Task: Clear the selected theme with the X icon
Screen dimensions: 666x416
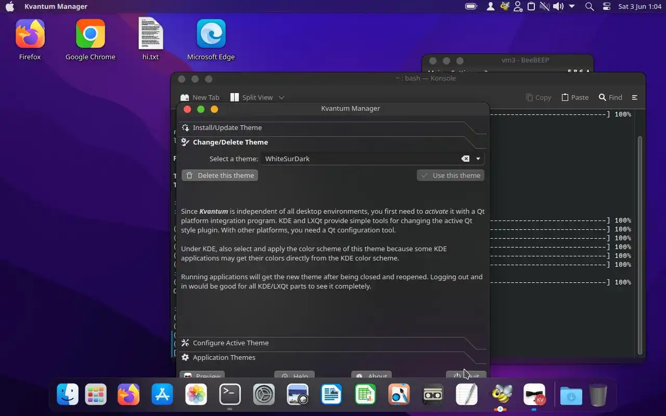Action: [465, 159]
